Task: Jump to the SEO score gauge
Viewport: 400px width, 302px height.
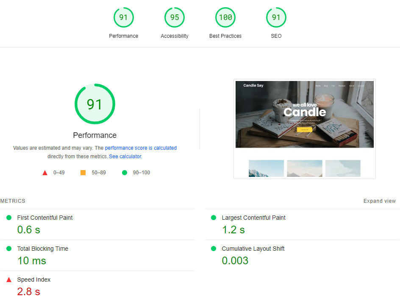Action: tap(276, 18)
